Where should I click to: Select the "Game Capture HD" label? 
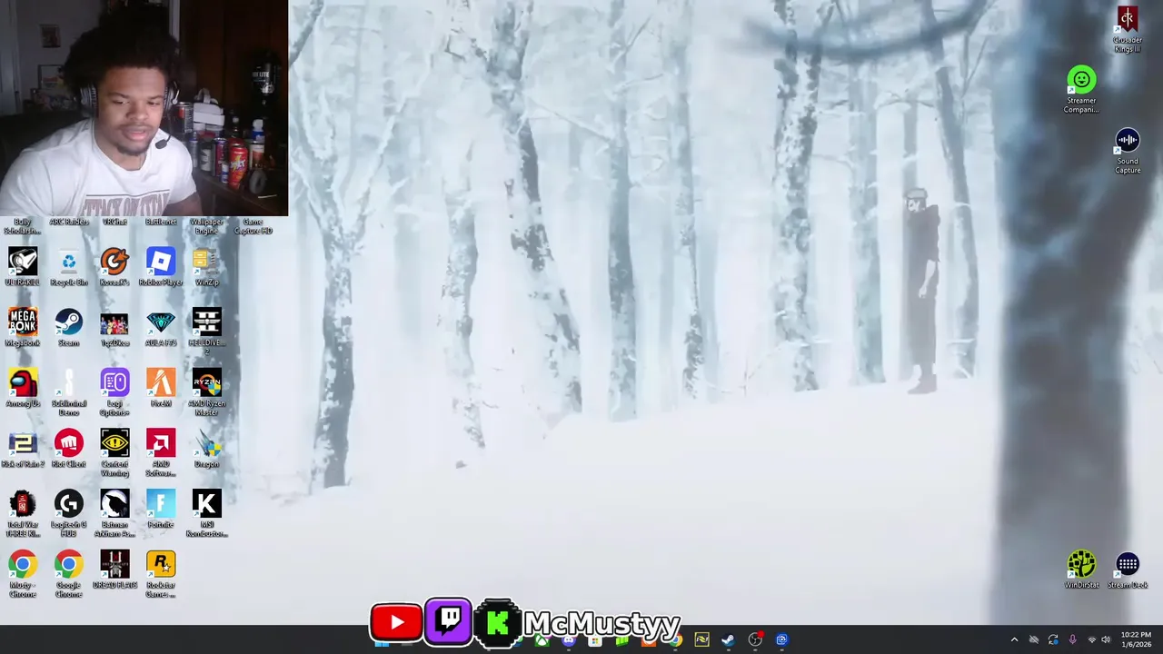253,226
